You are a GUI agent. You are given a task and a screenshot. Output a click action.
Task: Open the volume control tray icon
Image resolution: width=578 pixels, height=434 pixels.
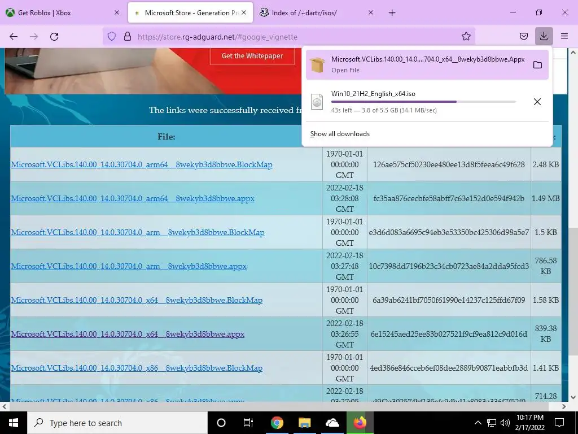[x=505, y=423]
